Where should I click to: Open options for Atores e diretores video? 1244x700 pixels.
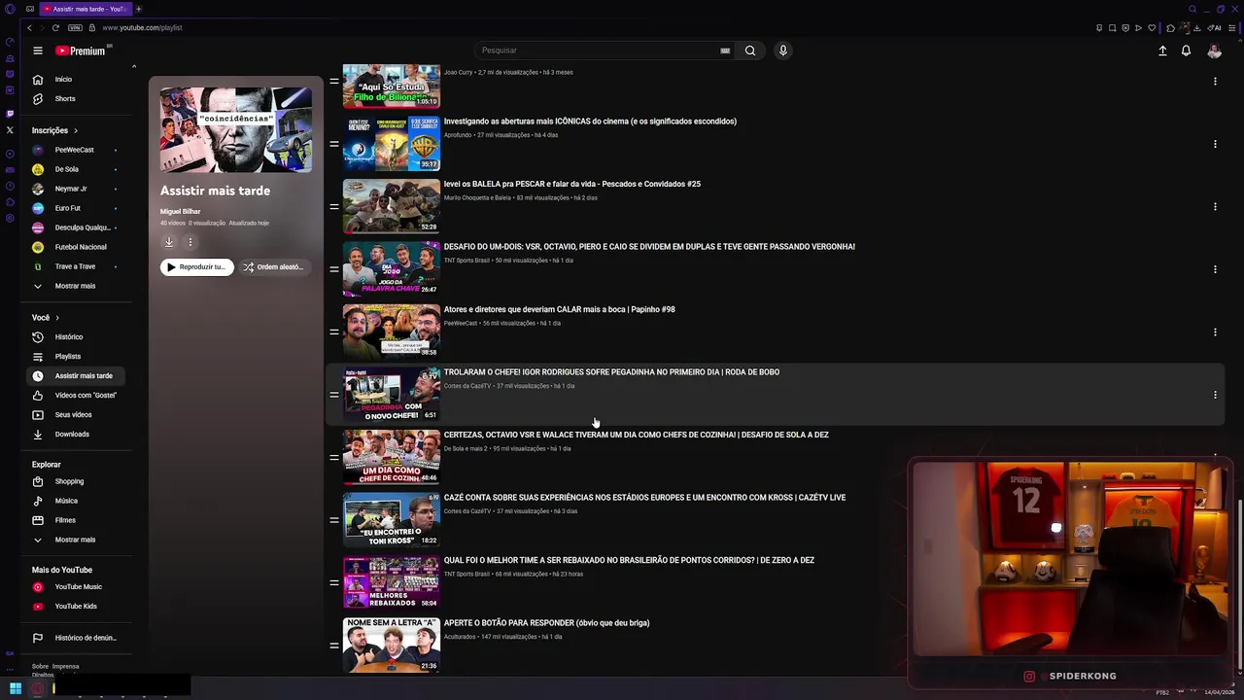(x=1215, y=332)
